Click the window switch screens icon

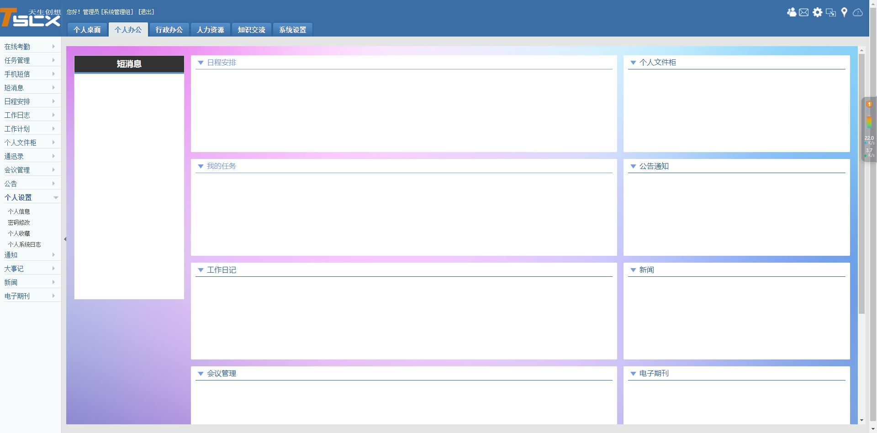click(831, 12)
